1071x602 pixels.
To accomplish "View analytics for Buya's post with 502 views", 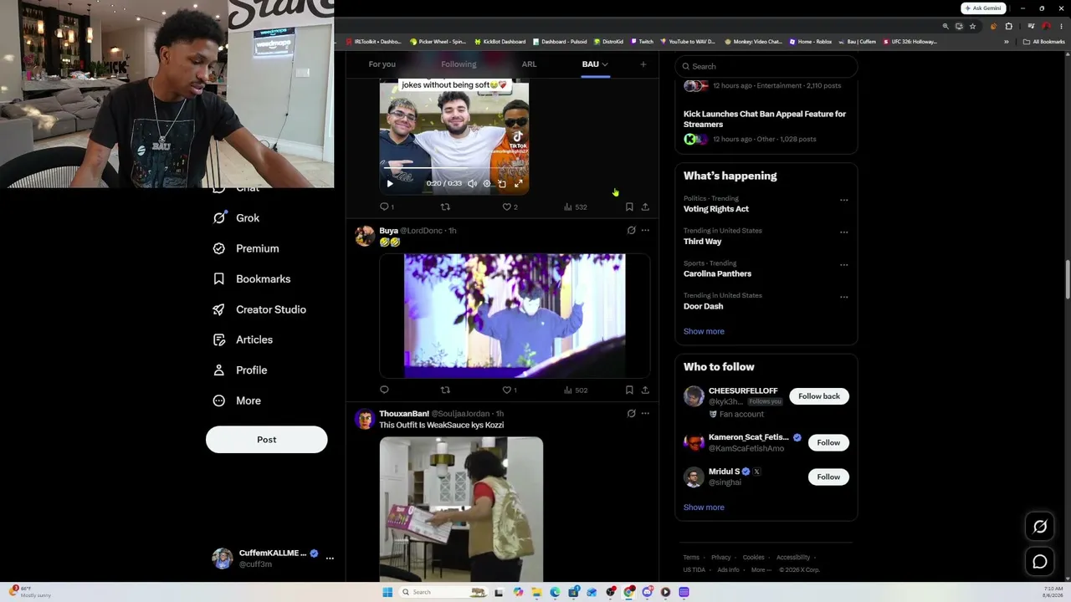I will (x=576, y=390).
